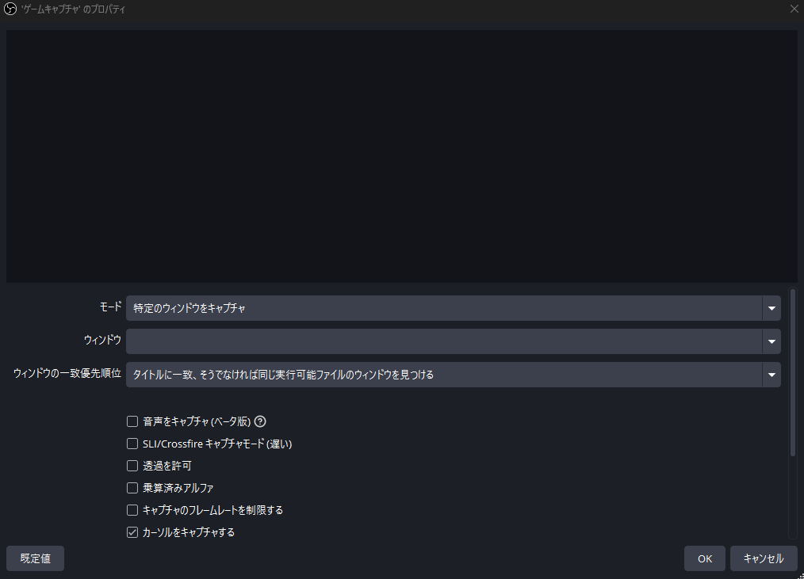Check 乗算済みアルファ option
Image resolution: width=804 pixels, height=579 pixels.
coord(132,488)
